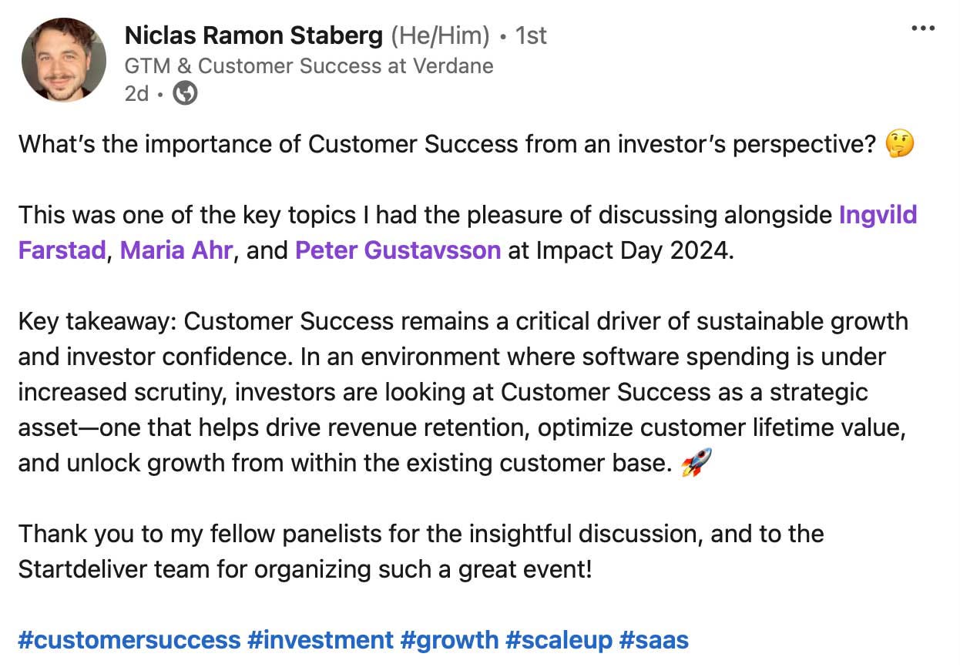The height and width of the screenshot is (667, 960).
Task: Click the "Thank you to my fellow panelists" line
Action: pos(420,534)
